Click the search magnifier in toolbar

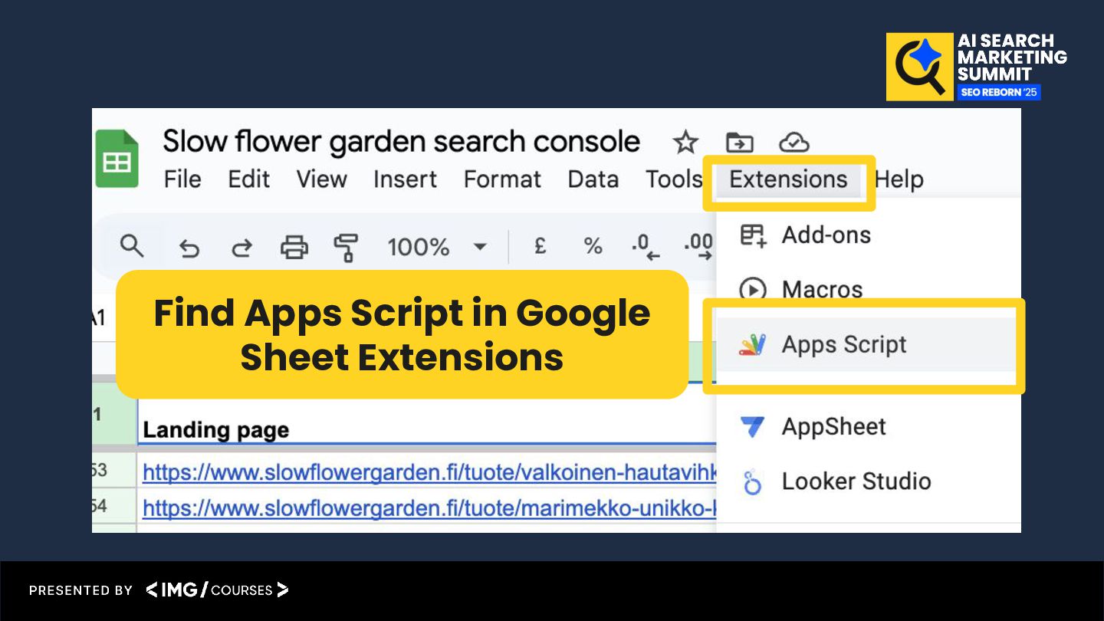coord(132,246)
